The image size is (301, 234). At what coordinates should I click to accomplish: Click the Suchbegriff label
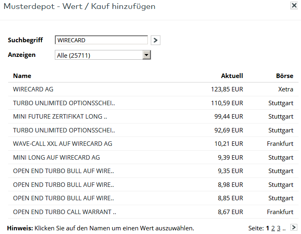25,40
